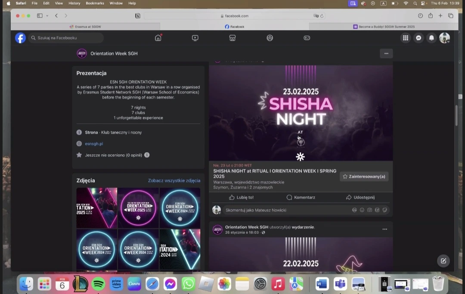Image resolution: width=465 pixels, height=294 pixels.
Task: Click Udostępnij to share the event
Action: tap(360, 197)
